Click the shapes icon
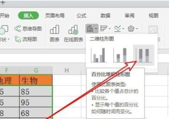 tap(4, 30)
